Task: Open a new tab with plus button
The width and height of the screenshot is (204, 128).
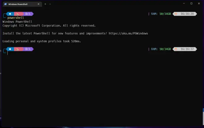Action: click(x=45, y=4)
